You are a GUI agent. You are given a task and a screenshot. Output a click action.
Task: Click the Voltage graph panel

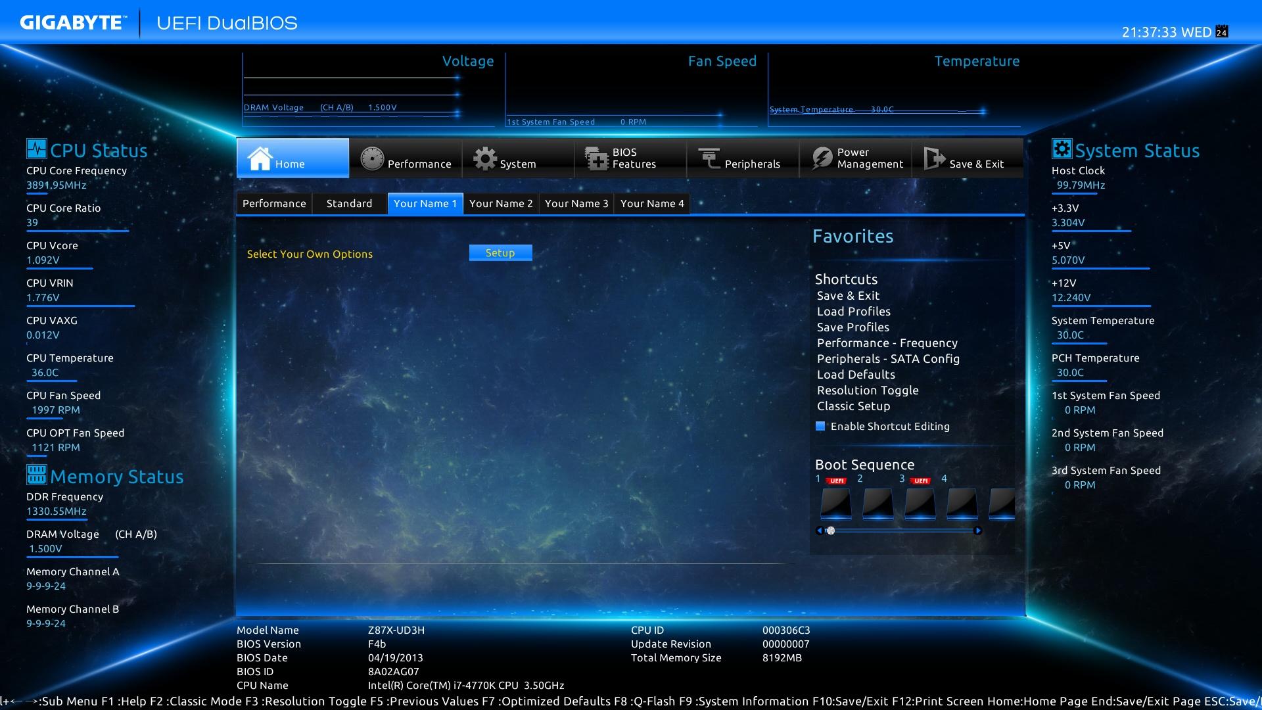coord(368,90)
